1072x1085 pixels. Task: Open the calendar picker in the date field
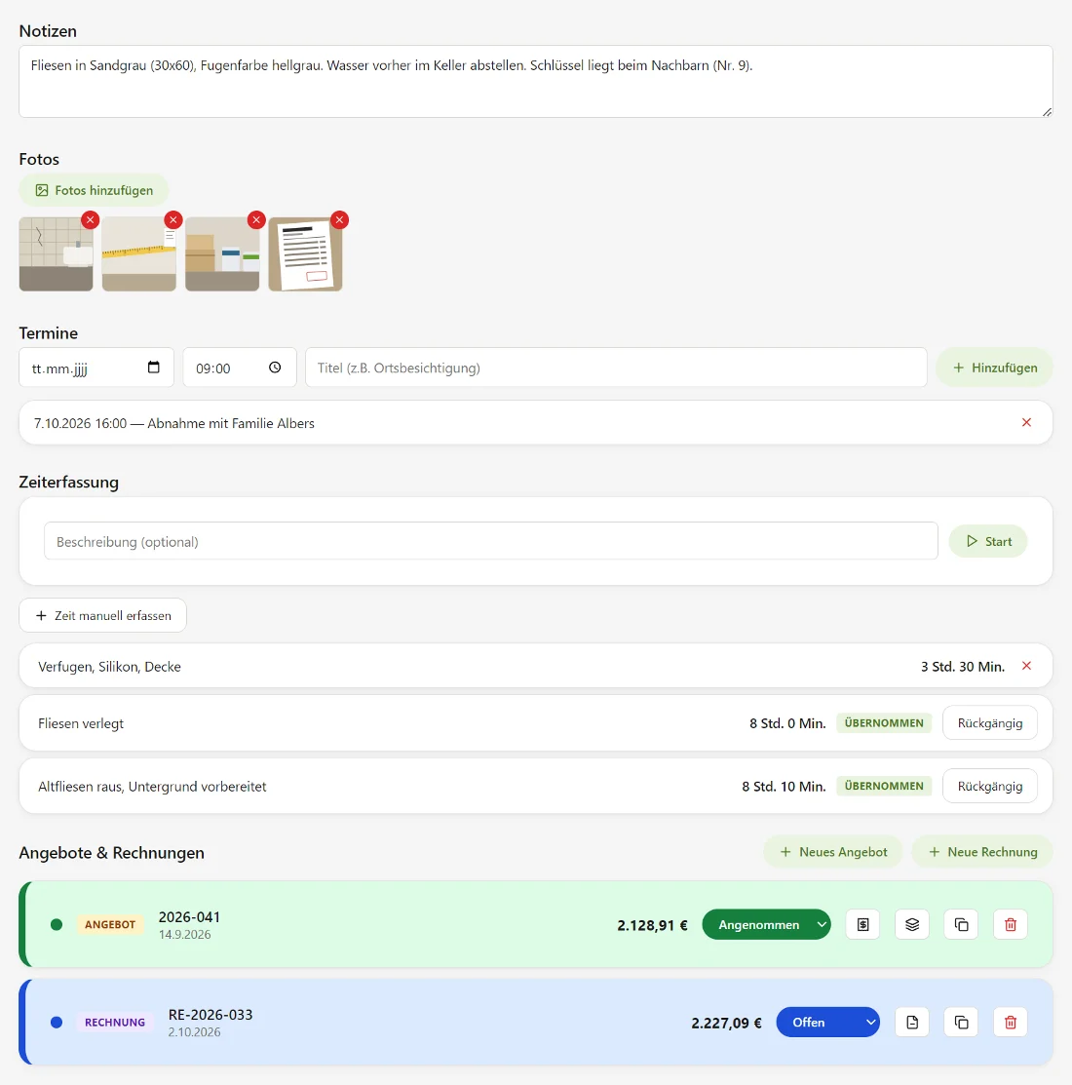pos(154,368)
